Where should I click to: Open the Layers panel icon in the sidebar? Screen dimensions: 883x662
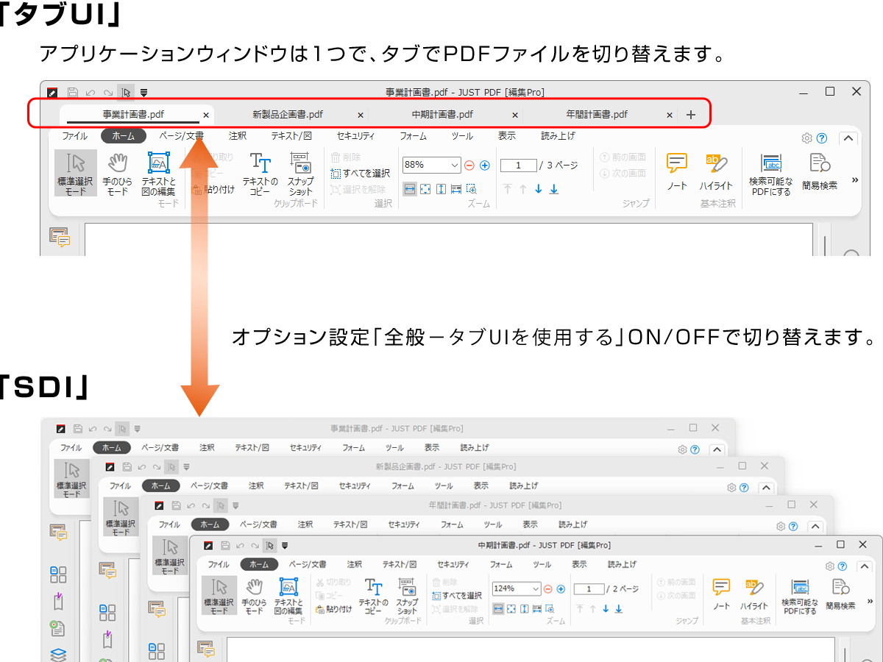click(59, 653)
